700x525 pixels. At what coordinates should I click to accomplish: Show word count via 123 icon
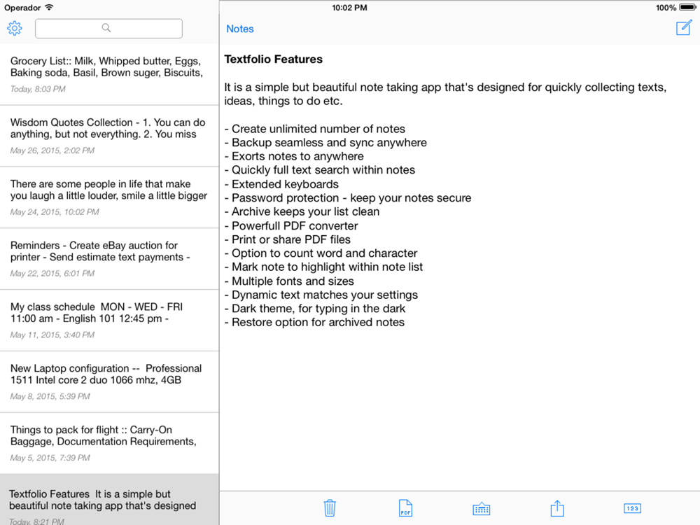pos(632,508)
